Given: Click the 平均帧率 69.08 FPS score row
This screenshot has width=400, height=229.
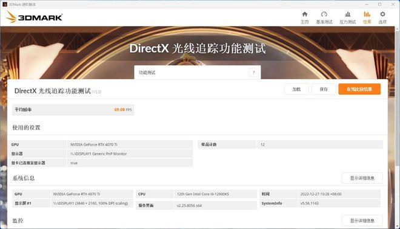Looking at the screenshot, I should click(73, 109).
